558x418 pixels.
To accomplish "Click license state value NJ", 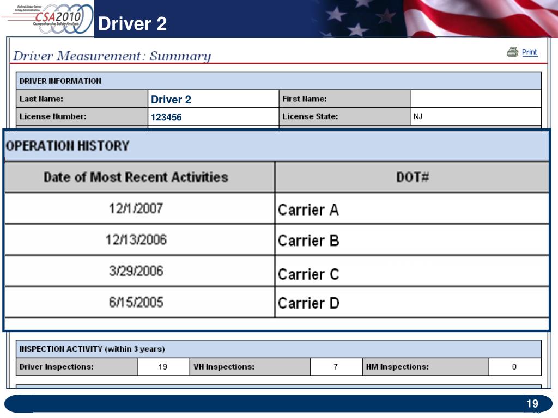I will (418, 116).
